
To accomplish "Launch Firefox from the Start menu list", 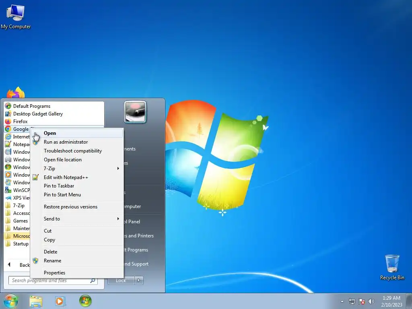I will coord(54,122).
